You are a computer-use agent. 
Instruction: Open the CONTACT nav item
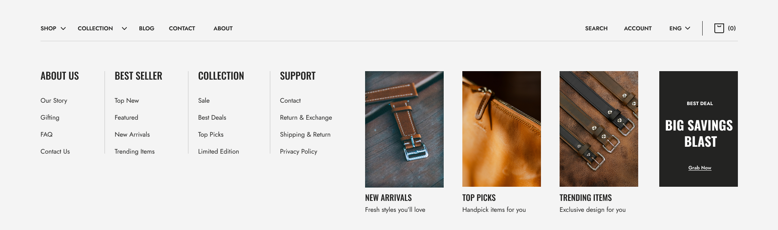click(182, 28)
